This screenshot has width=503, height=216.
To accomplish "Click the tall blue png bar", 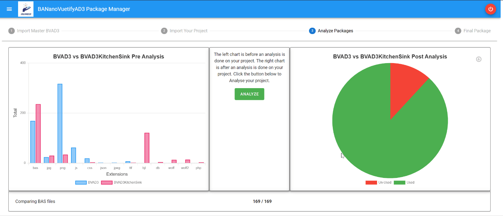I will [60, 124].
